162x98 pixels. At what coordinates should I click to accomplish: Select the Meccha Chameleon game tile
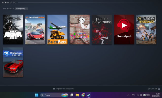point(80,29)
